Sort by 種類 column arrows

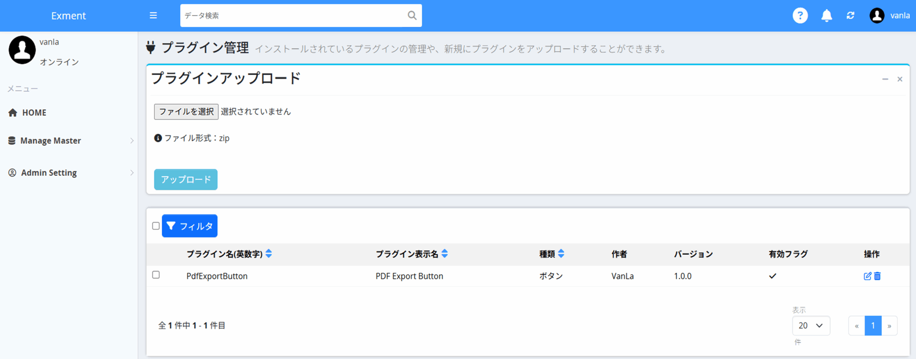pyautogui.click(x=561, y=254)
